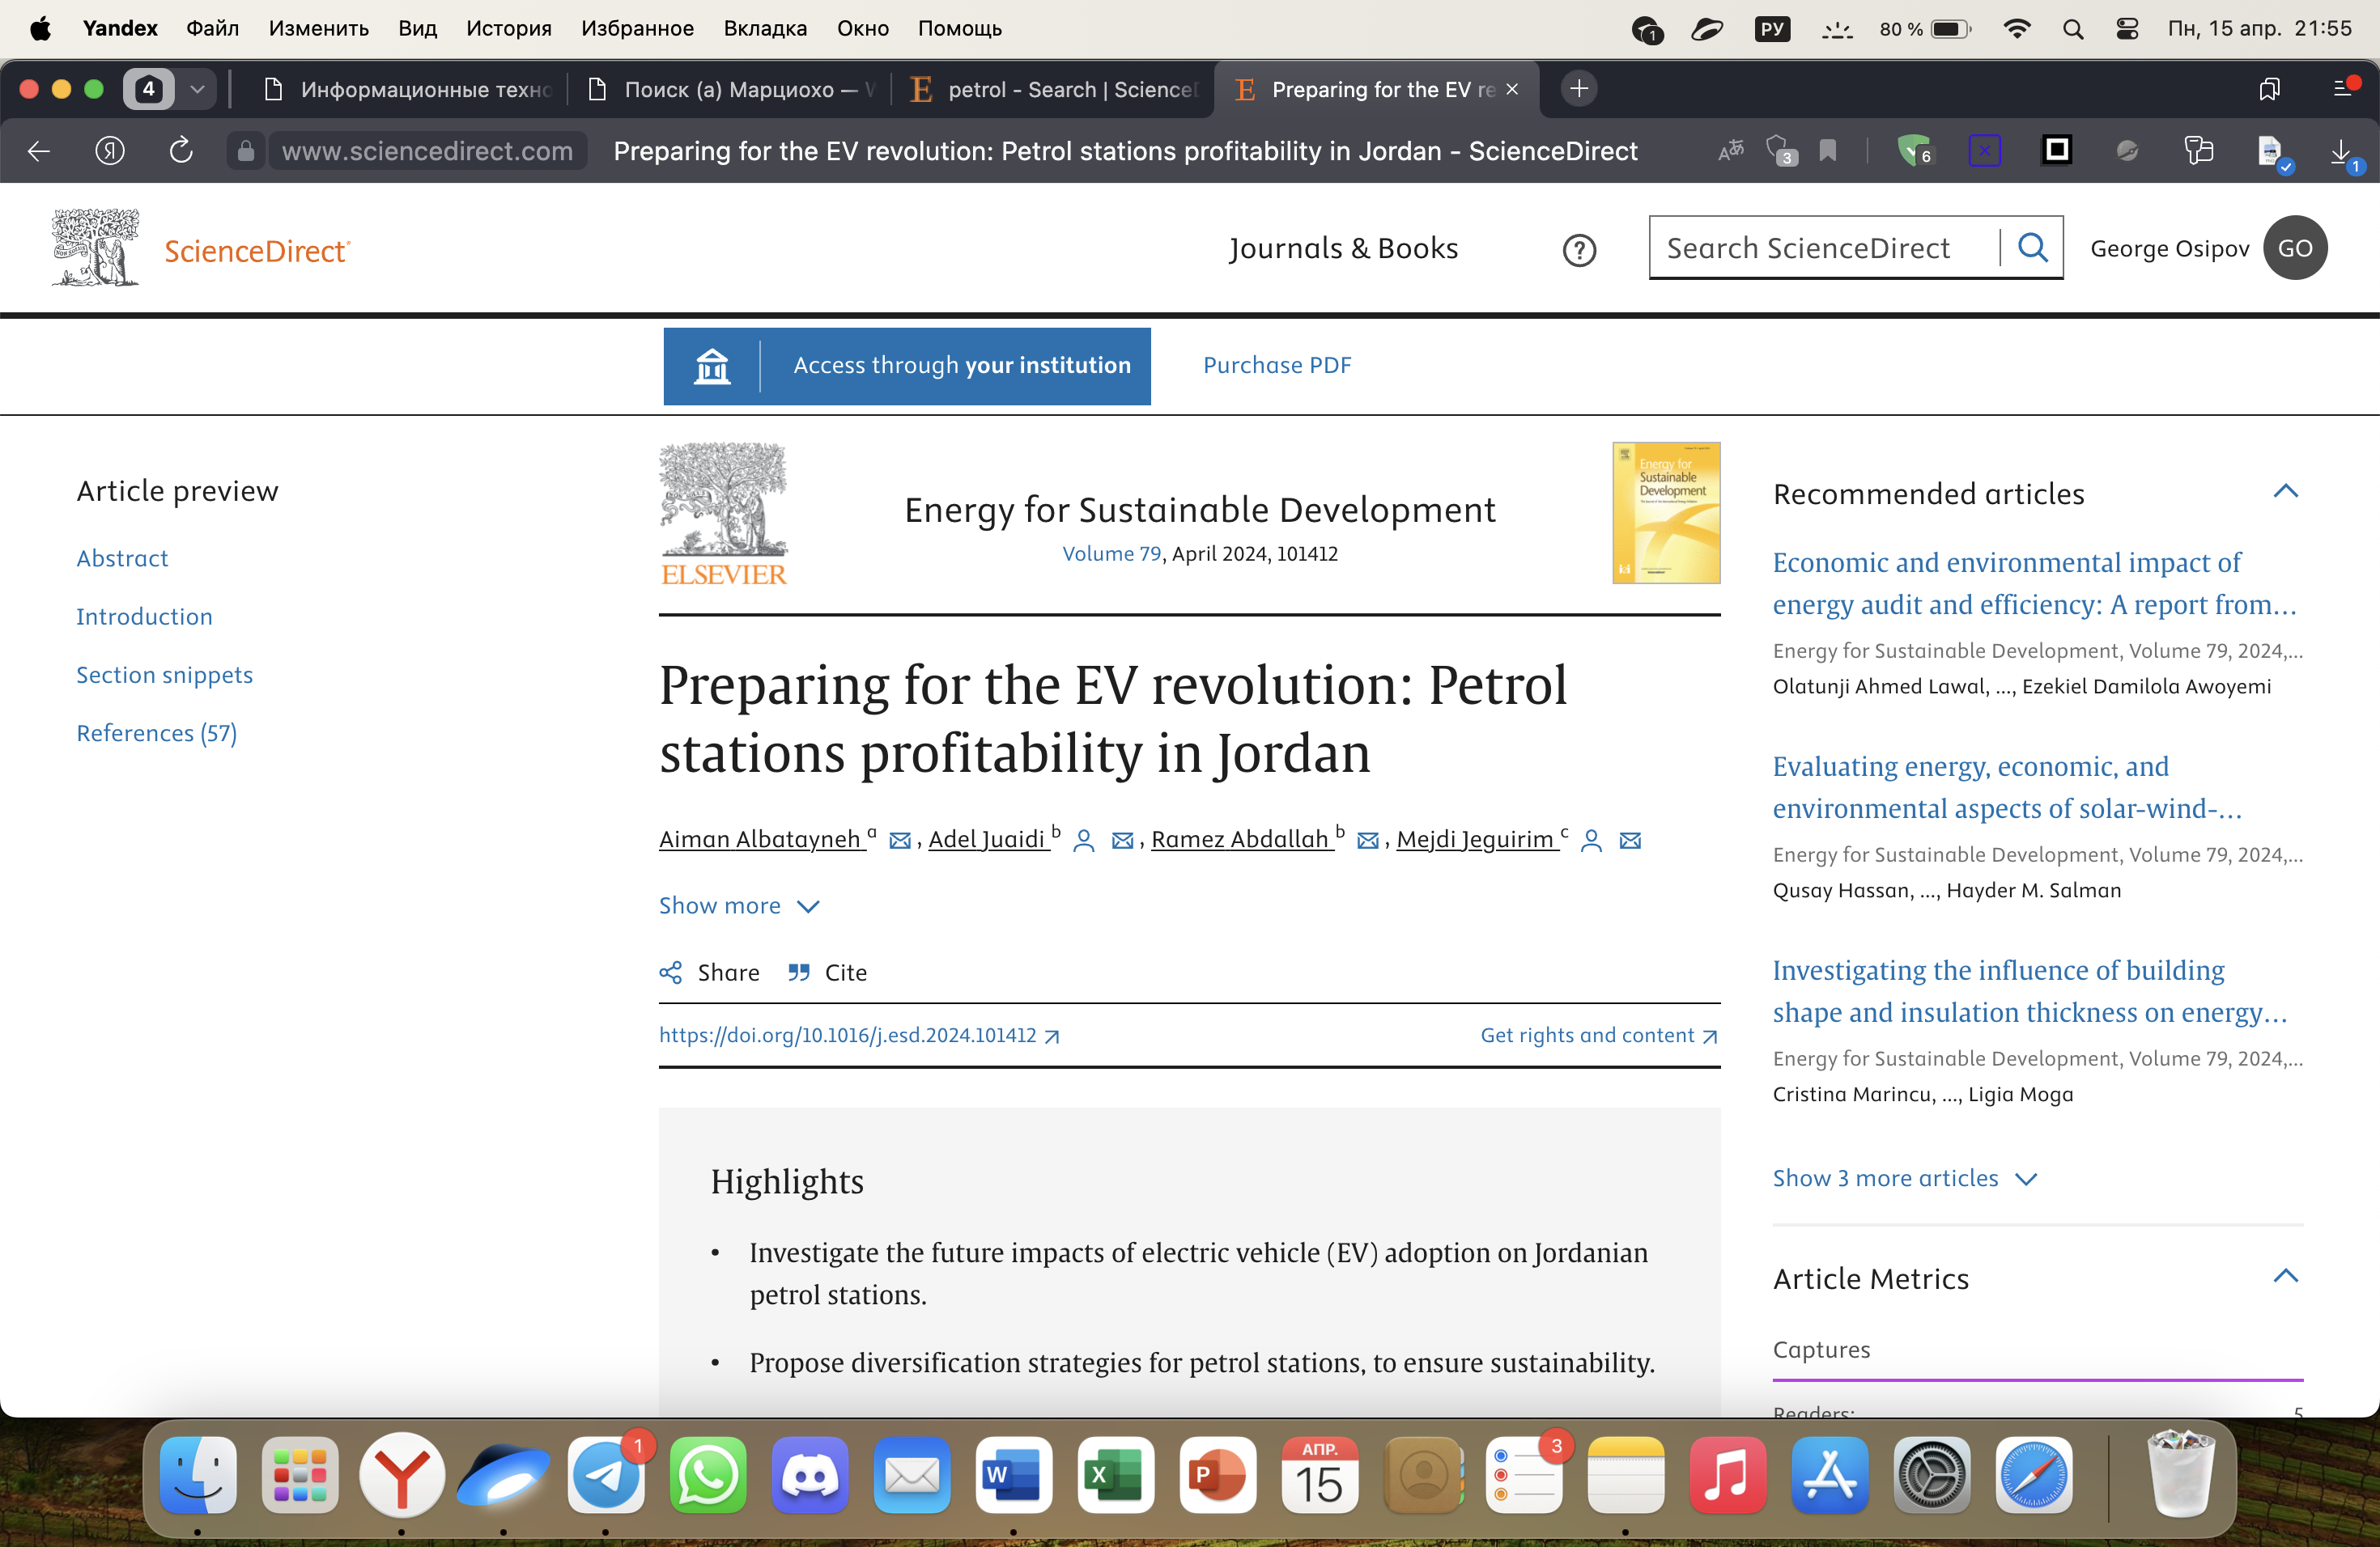Click the Search ScienceDirect input field
The height and width of the screenshot is (1547, 2380).
tap(1824, 248)
